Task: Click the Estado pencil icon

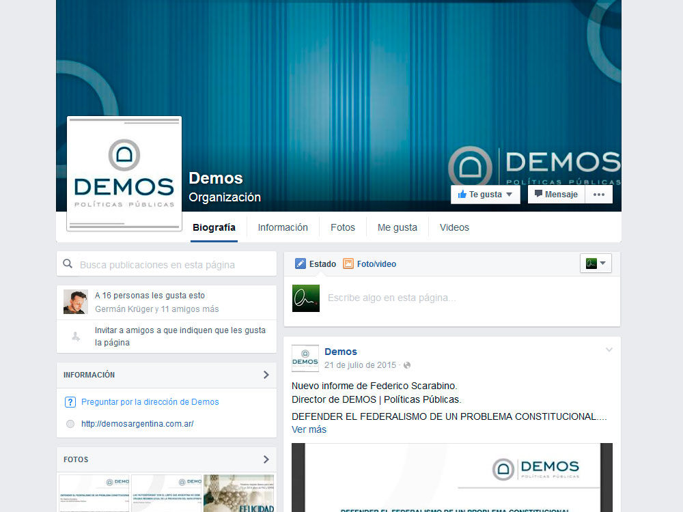Action: (301, 264)
